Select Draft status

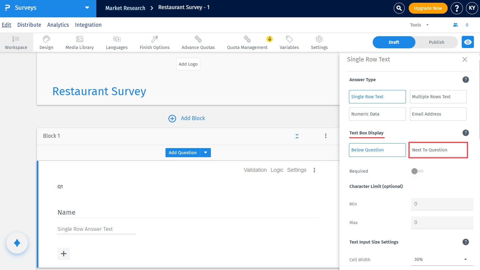tap(394, 42)
